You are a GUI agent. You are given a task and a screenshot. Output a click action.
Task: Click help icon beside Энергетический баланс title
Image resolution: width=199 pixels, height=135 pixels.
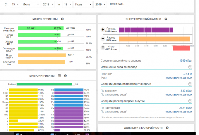click(166, 19)
